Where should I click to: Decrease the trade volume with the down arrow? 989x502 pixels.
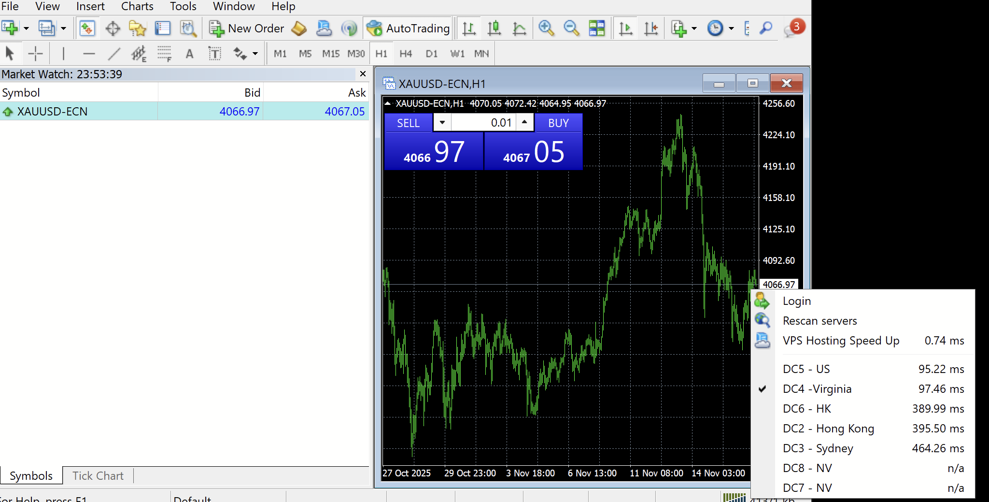click(x=442, y=123)
